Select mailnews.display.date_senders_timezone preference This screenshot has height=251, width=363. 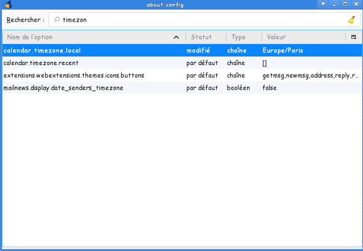pos(63,88)
